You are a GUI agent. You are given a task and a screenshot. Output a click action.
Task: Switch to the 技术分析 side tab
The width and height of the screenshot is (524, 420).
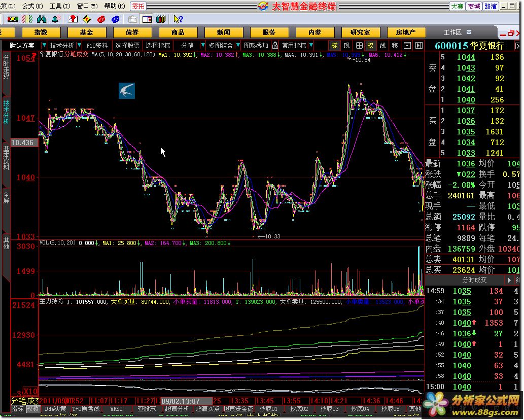pos(6,112)
